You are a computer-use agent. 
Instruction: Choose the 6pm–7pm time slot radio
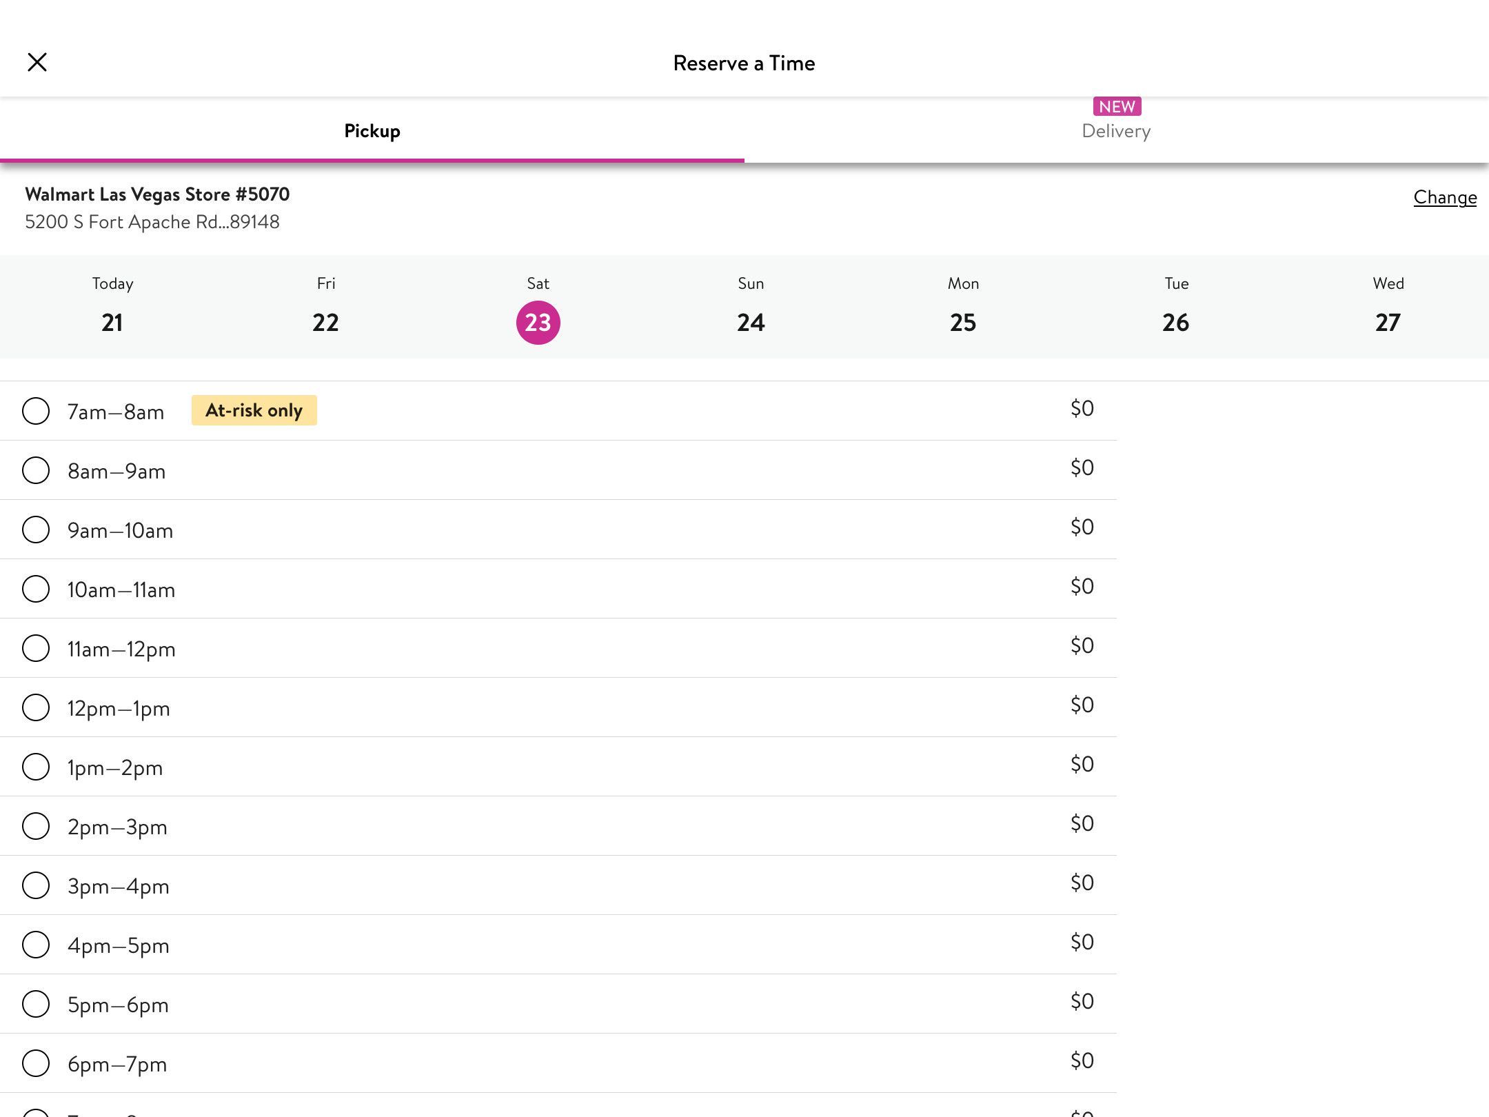(x=36, y=1063)
